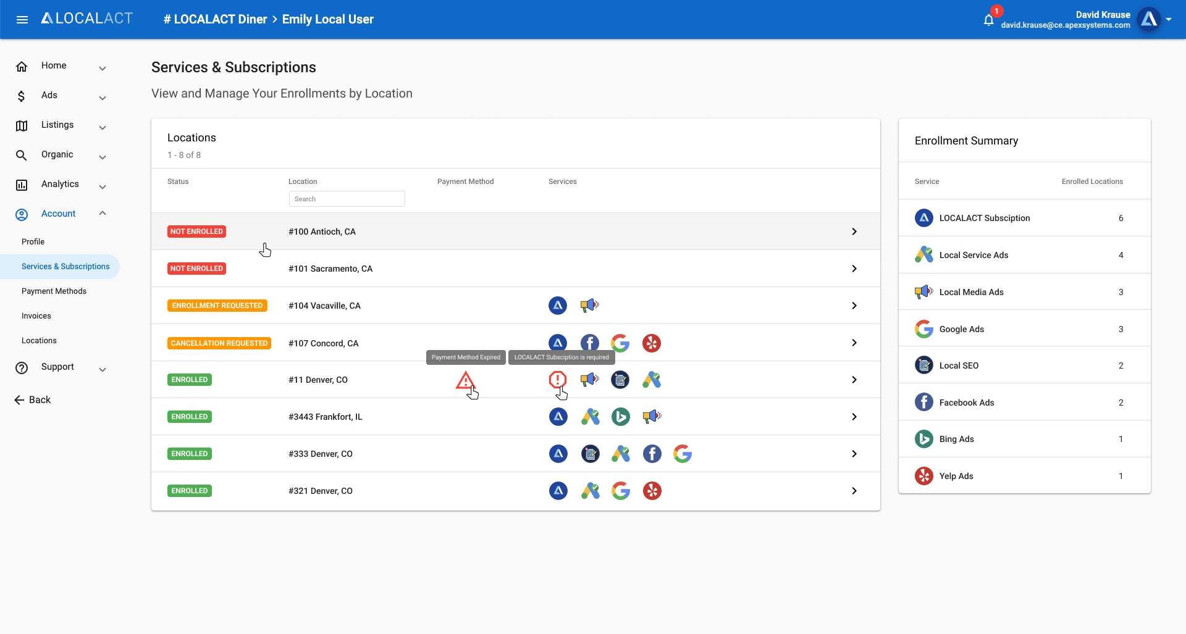Screen dimensions: 1186x634
Task: Click Local Service Ads icon for #3443 Frankfort
Action: 591,417
